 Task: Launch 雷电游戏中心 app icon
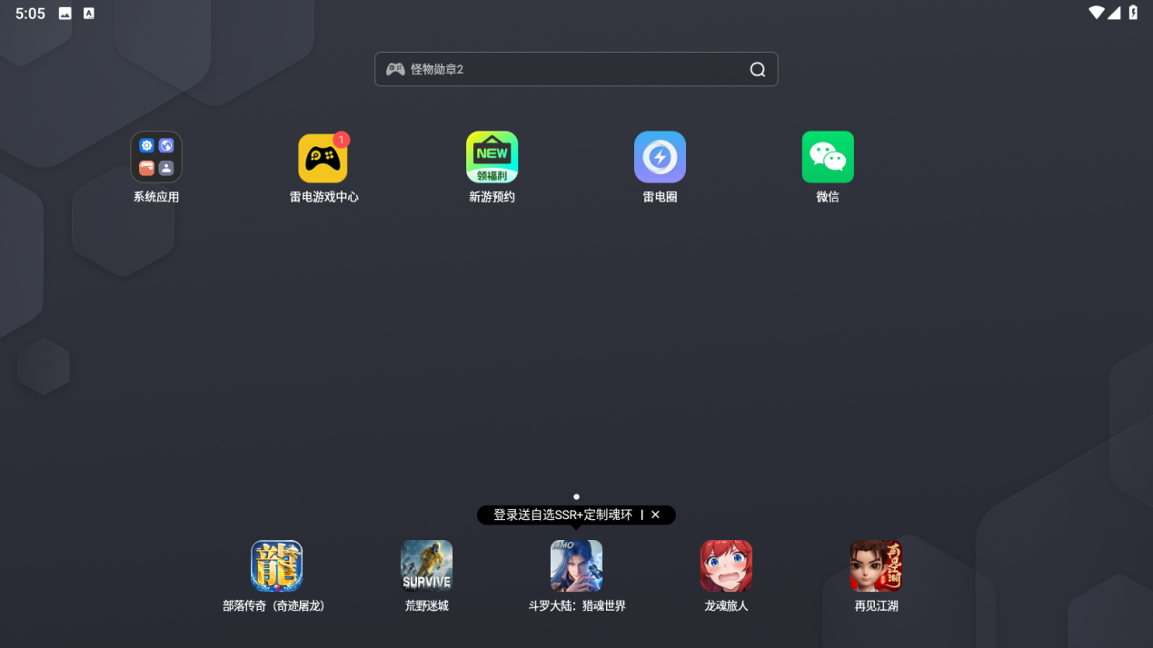coord(323,157)
